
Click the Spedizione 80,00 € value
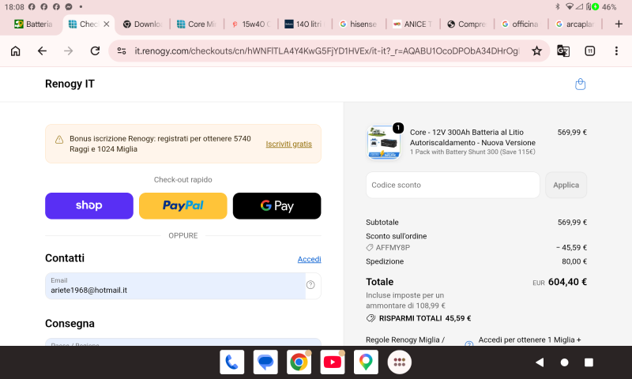pos(574,261)
